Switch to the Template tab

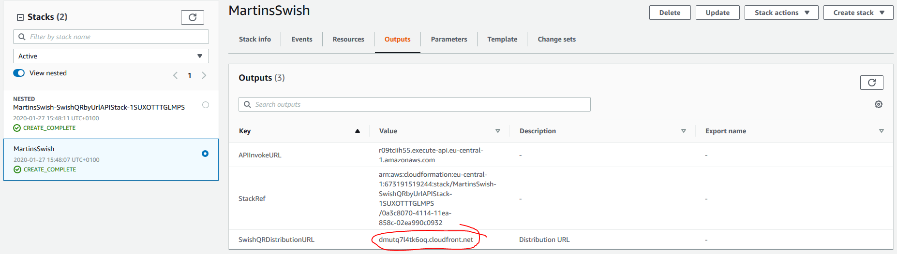tap(502, 39)
